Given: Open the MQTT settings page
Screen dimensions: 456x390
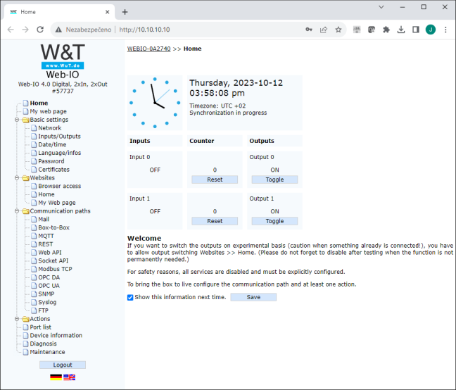Looking at the screenshot, I should click(46, 236).
